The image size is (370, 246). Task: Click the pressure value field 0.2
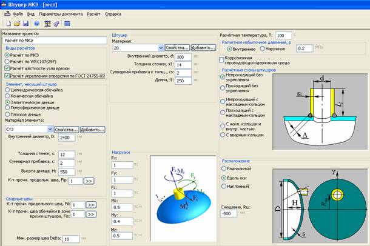pos(304,48)
